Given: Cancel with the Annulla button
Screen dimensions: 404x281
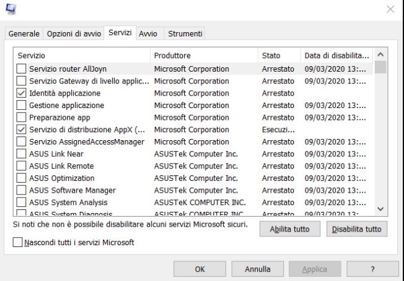Looking at the screenshot, I should (x=258, y=269).
